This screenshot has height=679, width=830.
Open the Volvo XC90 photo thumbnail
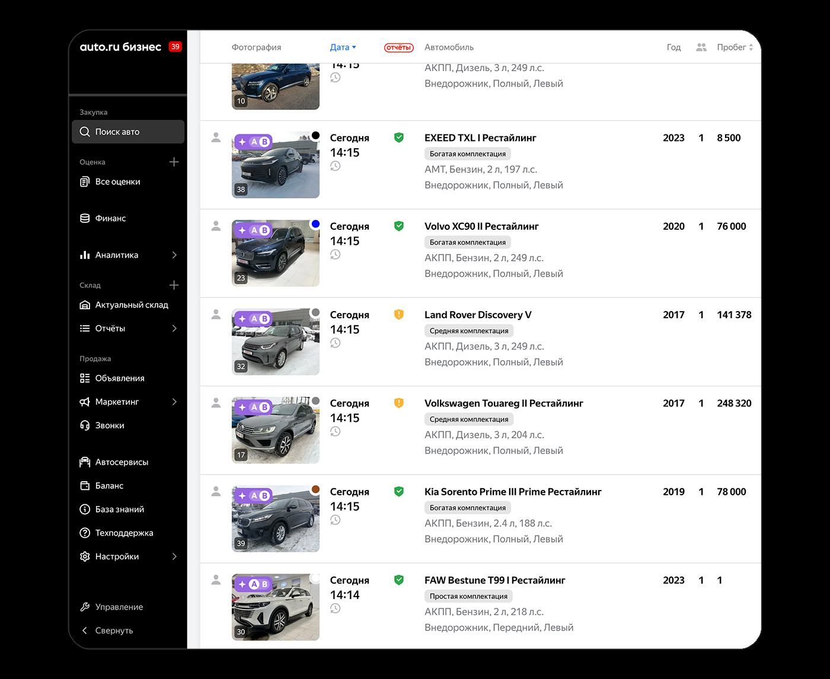pyautogui.click(x=276, y=254)
